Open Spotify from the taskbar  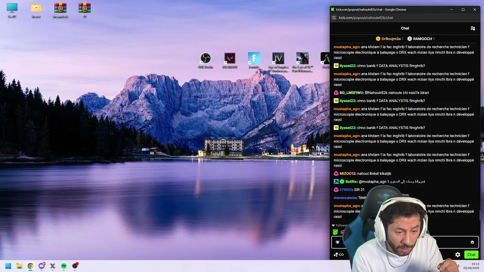[64, 266]
